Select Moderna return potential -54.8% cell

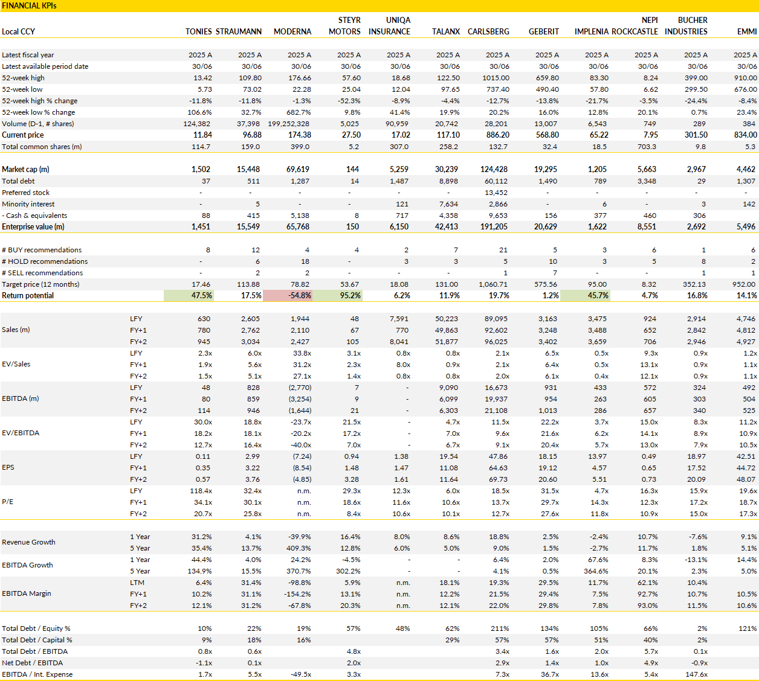point(288,296)
